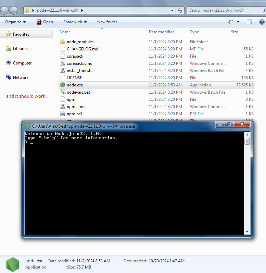Click the node-v22.11.0-win-x64 breadcrumb in address bar
Image resolution: width=266 pixels, height=273 pixels.
point(57,10)
